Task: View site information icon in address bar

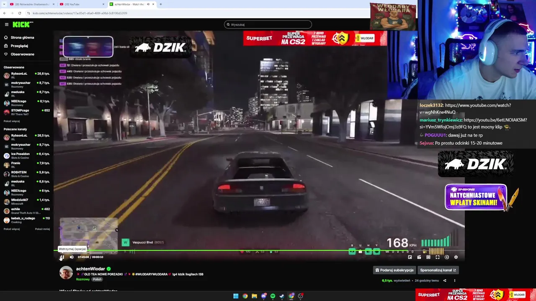Action: tap(29, 13)
